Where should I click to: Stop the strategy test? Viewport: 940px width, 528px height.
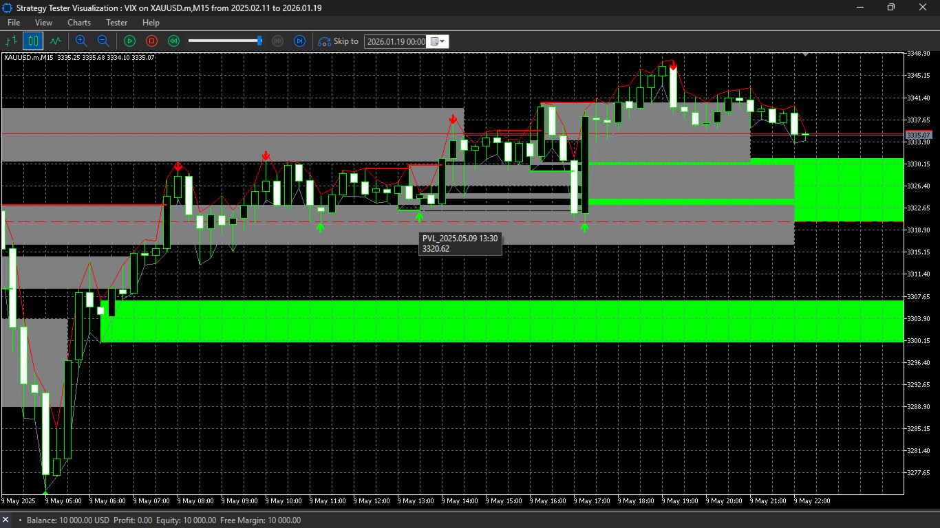coord(152,41)
